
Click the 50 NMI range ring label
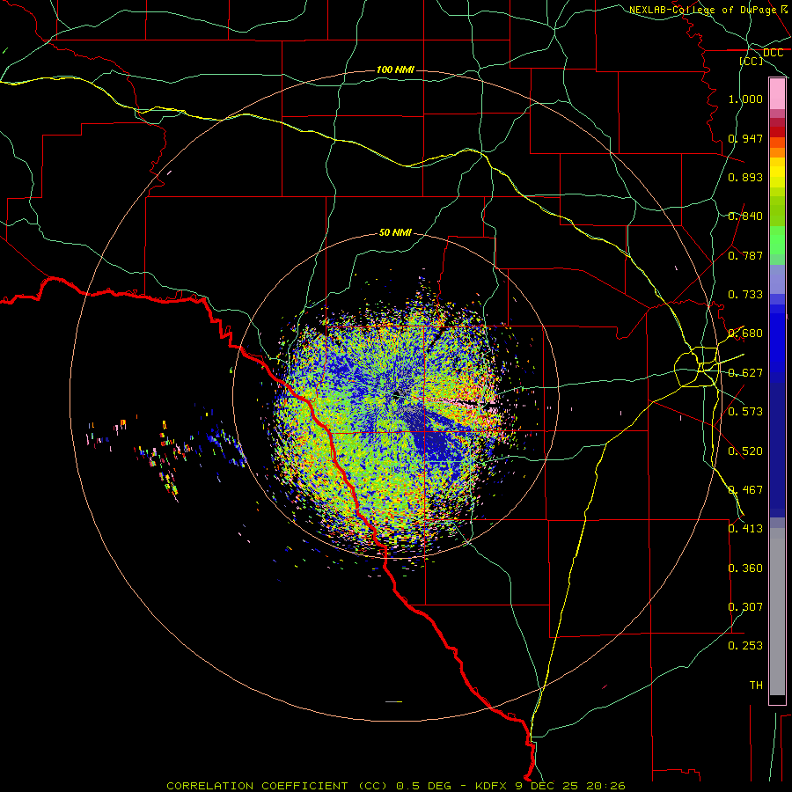(395, 233)
